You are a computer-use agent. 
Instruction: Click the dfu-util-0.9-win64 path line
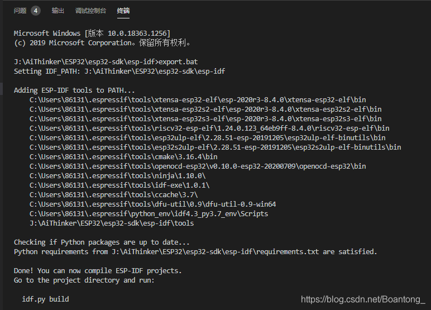pyautogui.click(x=152, y=204)
